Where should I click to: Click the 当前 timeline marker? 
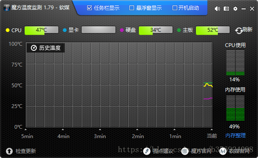point(212,136)
